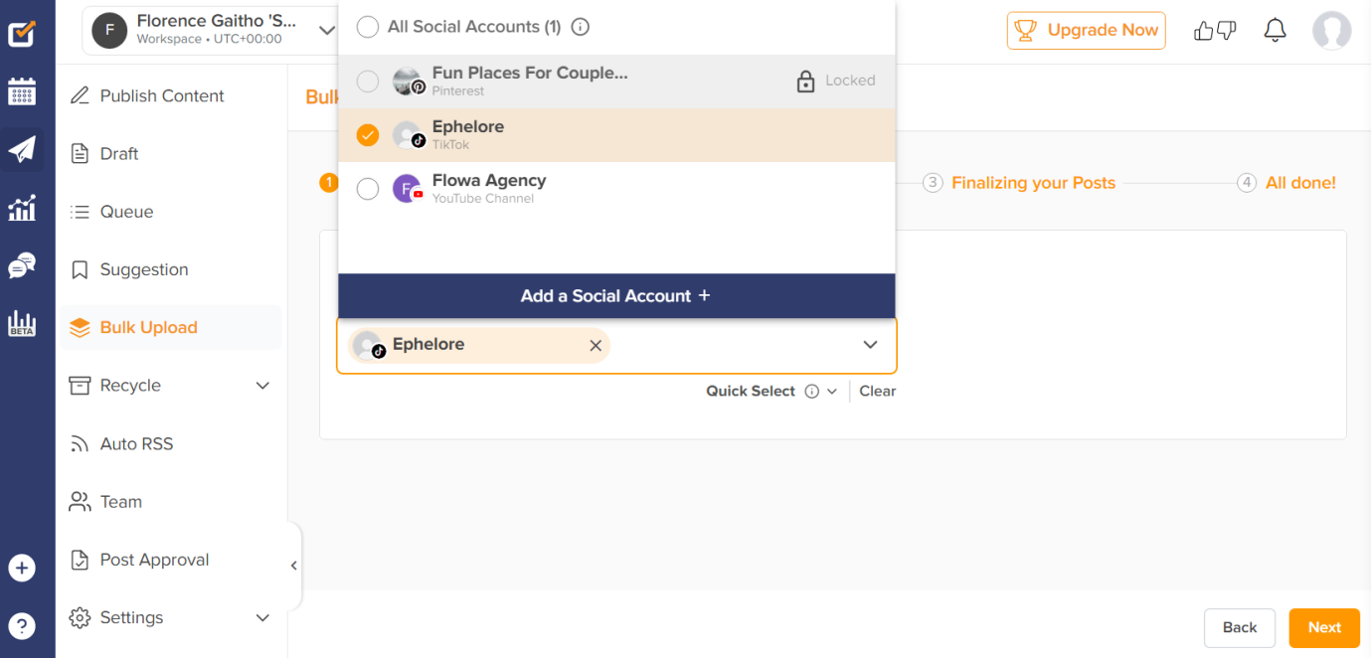Viewport: 1371px width, 658px height.
Task: Click the notifications bell icon
Action: coord(1275,31)
